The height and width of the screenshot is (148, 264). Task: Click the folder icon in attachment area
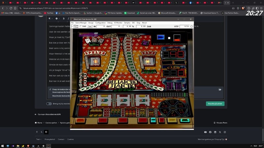220,89
